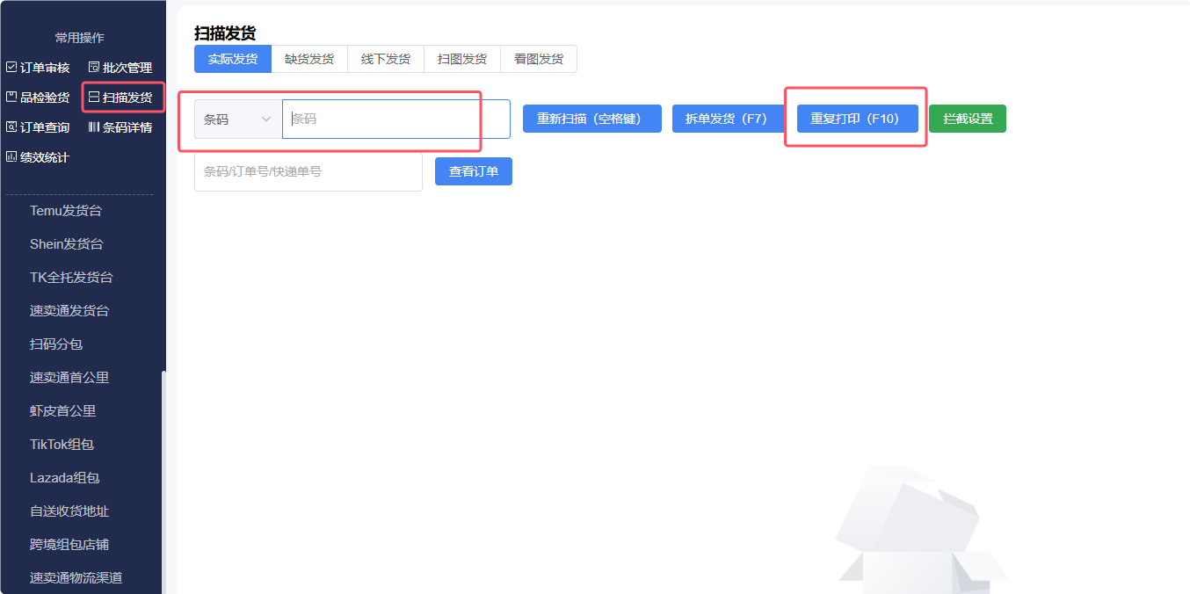Click the 订单查询 search icon
This screenshot has width=1190, height=594.
click(x=11, y=127)
